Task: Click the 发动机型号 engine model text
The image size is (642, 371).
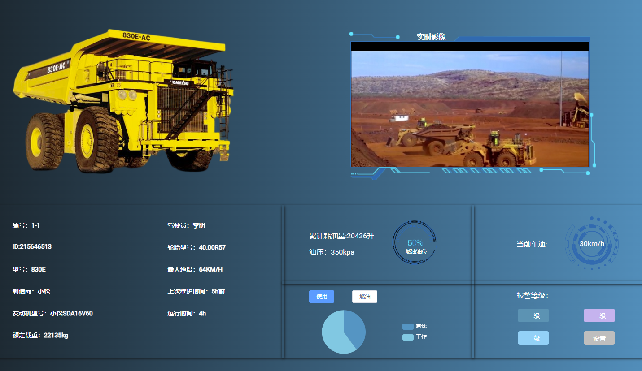Action: [x=52, y=313]
